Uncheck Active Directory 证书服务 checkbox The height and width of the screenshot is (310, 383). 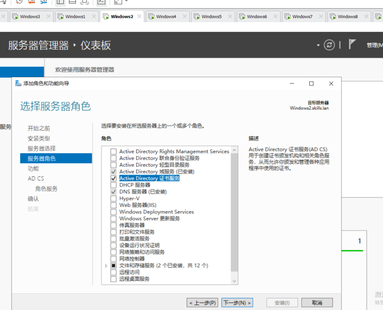tap(113, 178)
